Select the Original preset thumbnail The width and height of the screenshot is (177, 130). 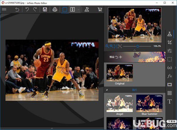tap(120, 73)
